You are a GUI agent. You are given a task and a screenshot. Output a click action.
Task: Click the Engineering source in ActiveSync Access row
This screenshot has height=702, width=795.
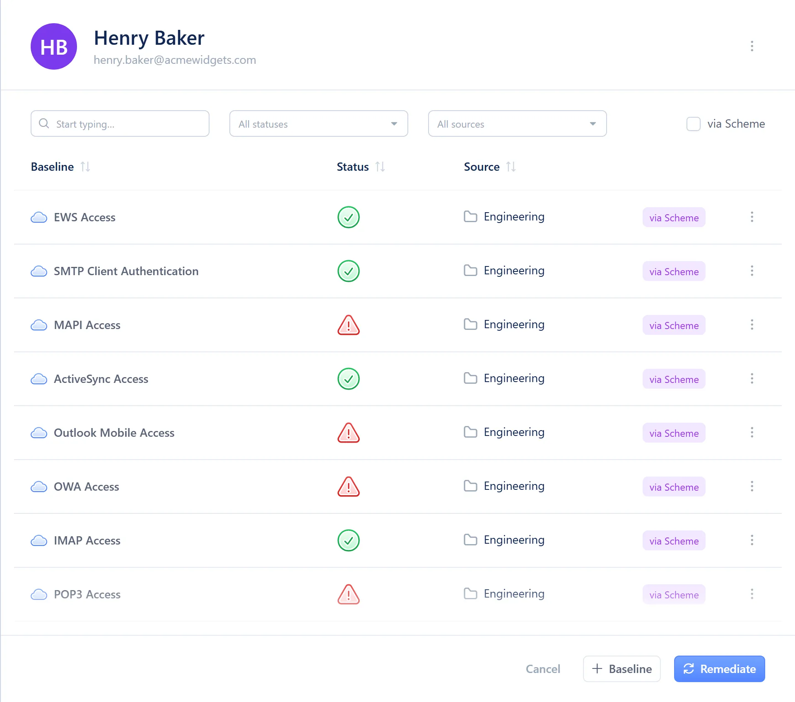[x=514, y=379]
